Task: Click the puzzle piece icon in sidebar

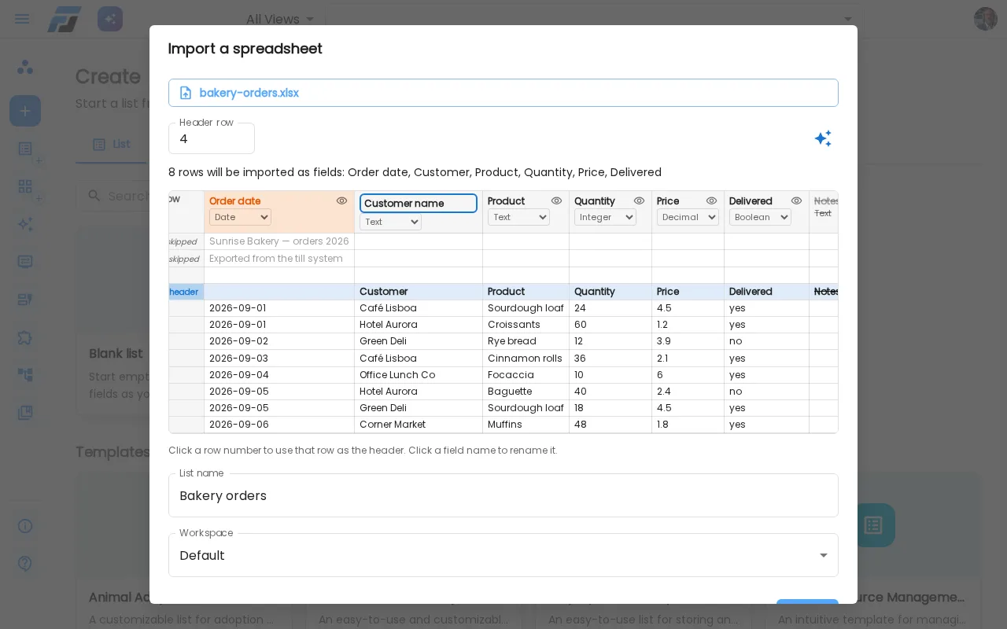Action: tap(25, 337)
